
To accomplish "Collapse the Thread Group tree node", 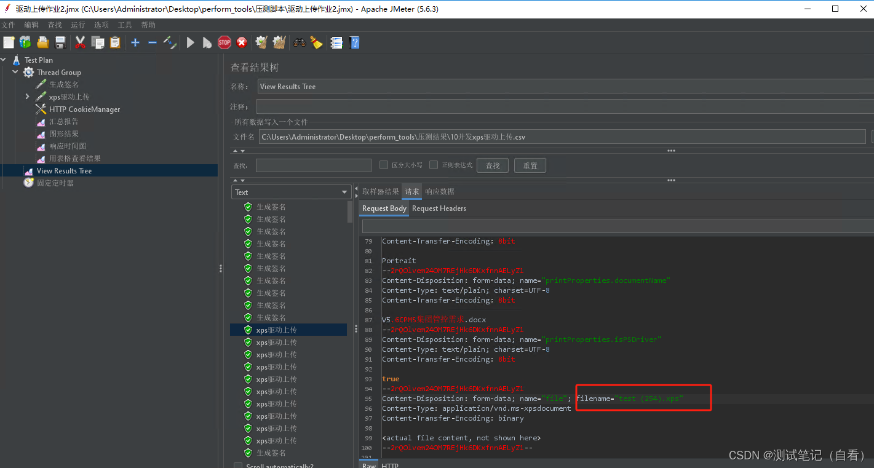I will tap(15, 72).
